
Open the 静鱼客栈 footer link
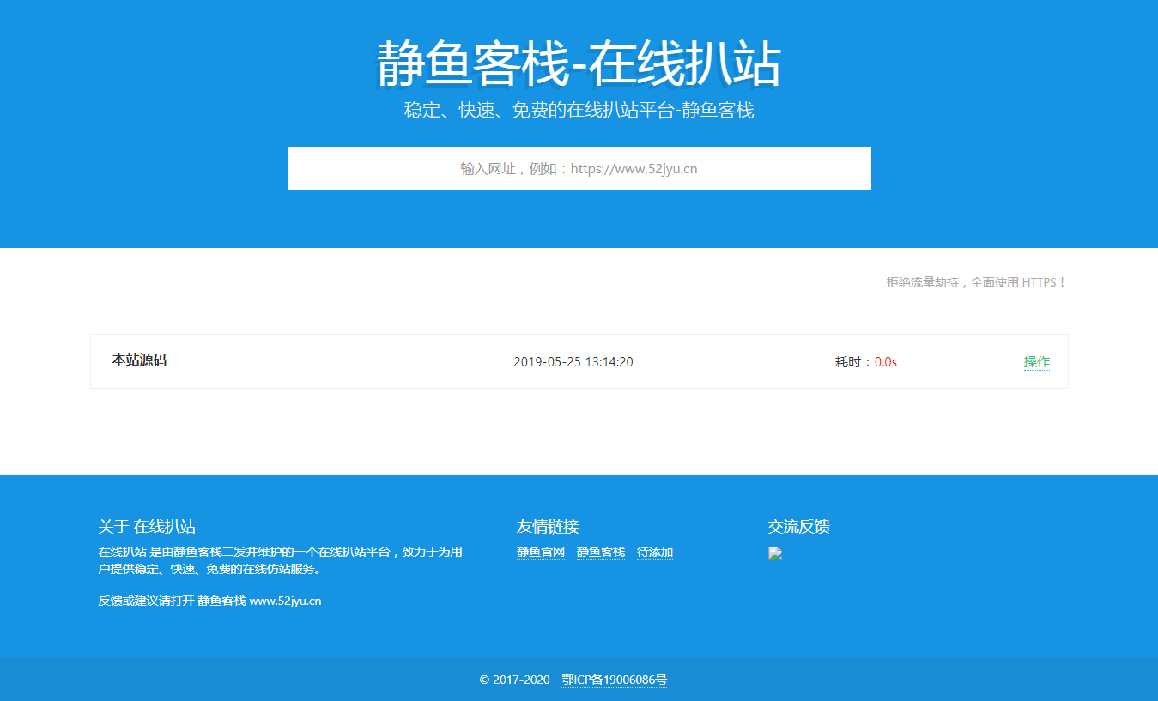600,552
